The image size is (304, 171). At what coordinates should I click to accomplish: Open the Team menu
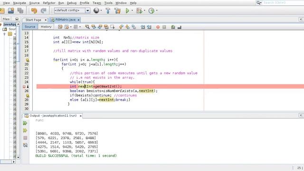click(97, 3)
